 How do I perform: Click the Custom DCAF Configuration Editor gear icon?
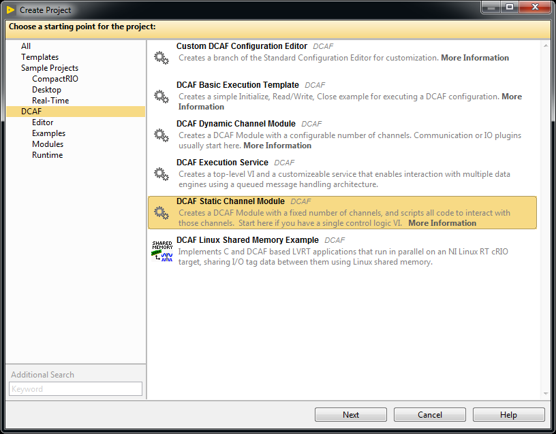[x=161, y=58]
